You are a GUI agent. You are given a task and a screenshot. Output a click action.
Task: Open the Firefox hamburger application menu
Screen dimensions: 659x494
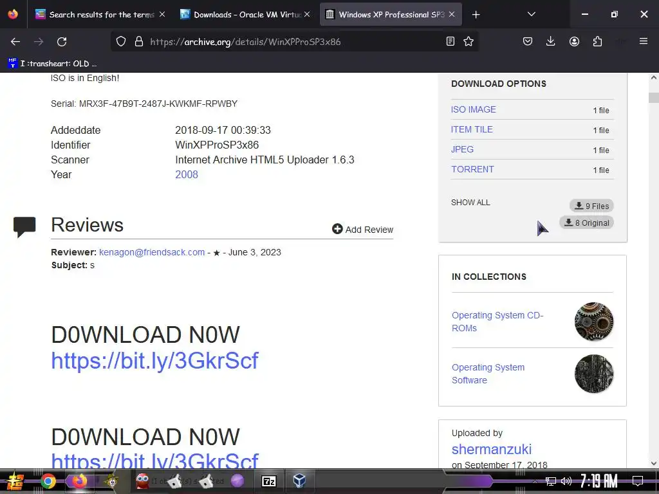click(x=644, y=41)
